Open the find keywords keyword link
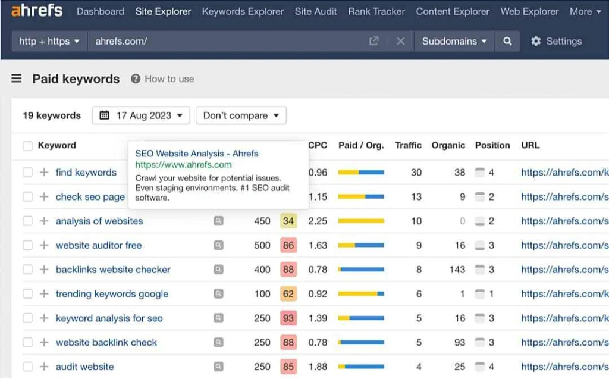609x379 pixels. [86, 172]
